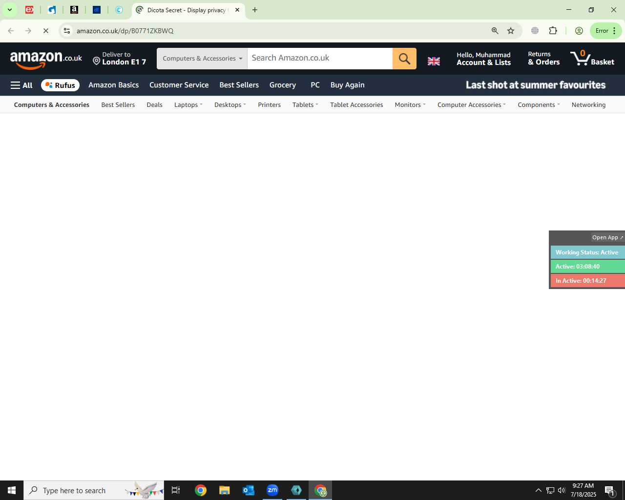Open Task View on taskbar
Image resolution: width=625 pixels, height=500 pixels.
[x=176, y=490]
